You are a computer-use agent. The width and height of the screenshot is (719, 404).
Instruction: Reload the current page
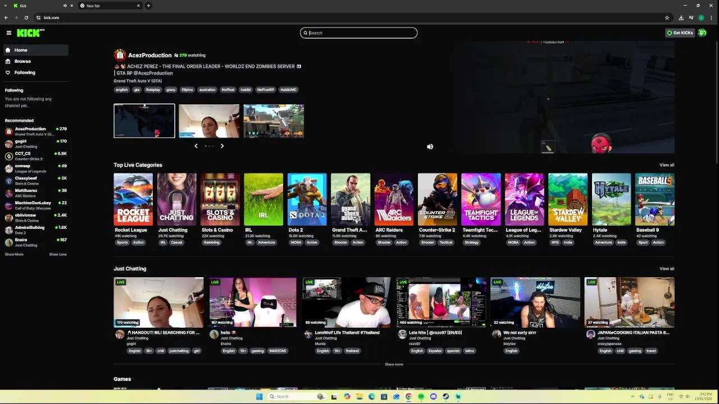coord(26,17)
